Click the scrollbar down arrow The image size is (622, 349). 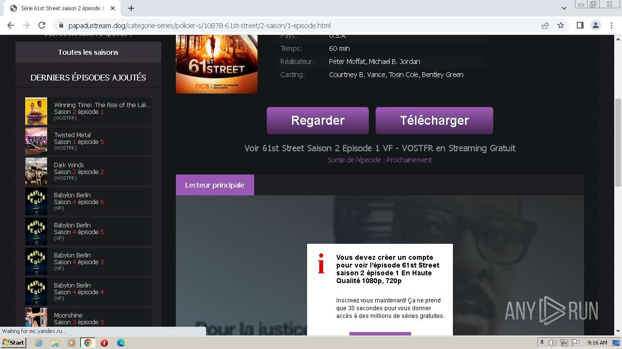[618, 332]
